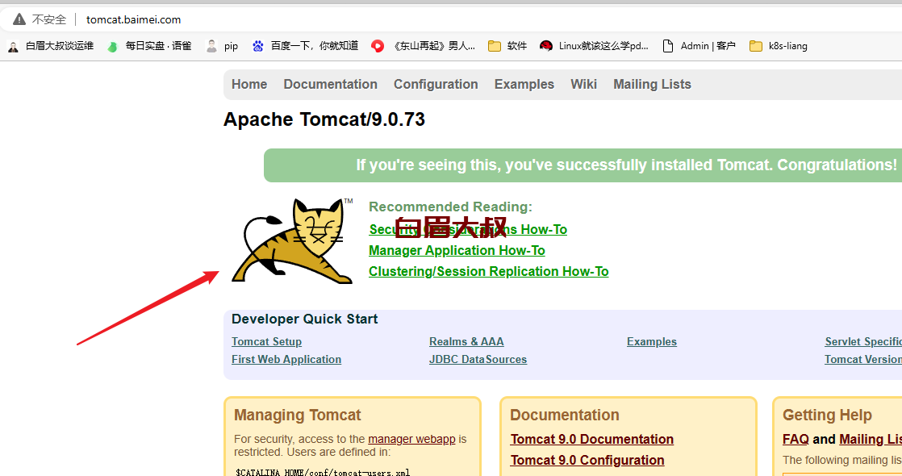Open the Linux就该这么学pd... bookmark
The width and height of the screenshot is (902, 476).
(x=595, y=46)
